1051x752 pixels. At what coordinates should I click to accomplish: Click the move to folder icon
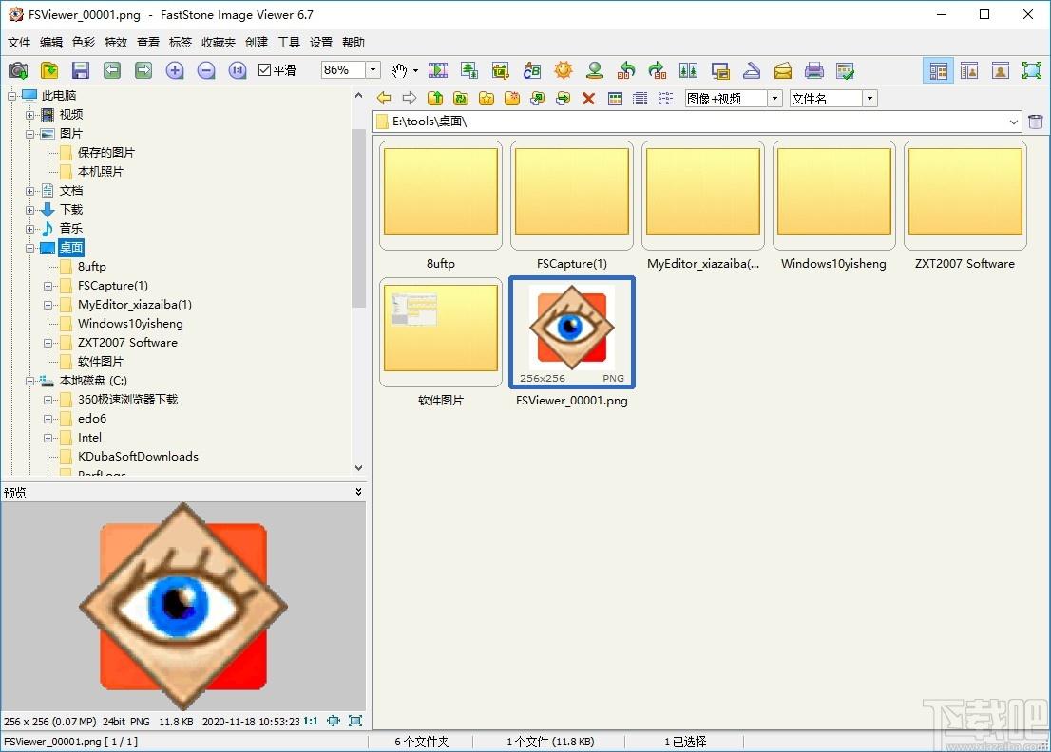[563, 99]
